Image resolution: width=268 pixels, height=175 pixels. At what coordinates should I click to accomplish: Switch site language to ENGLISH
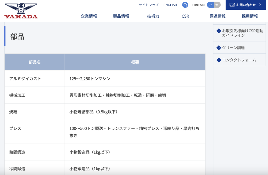point(170,5)
